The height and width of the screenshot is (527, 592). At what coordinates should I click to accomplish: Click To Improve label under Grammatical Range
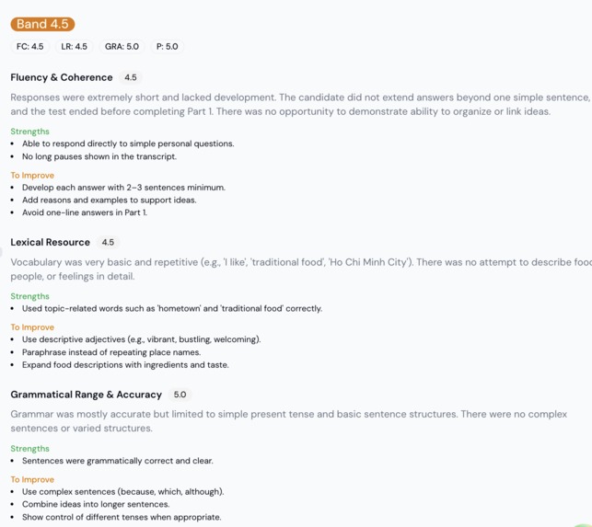32,479
